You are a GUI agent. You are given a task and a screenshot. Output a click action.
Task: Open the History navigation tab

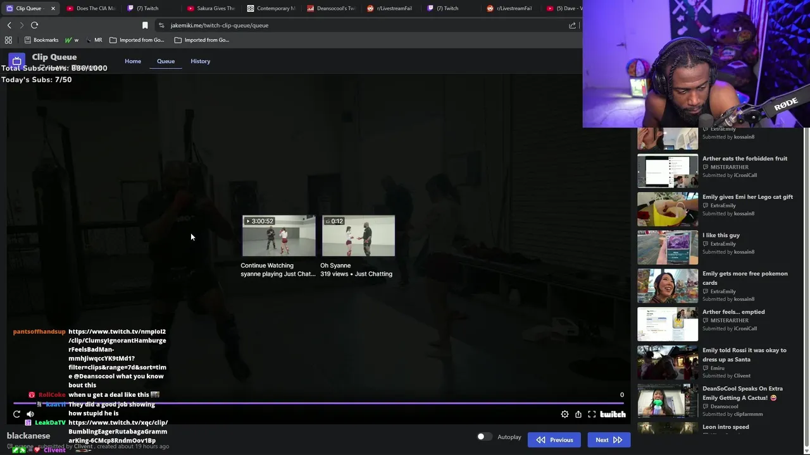click(x=200, y=61)
